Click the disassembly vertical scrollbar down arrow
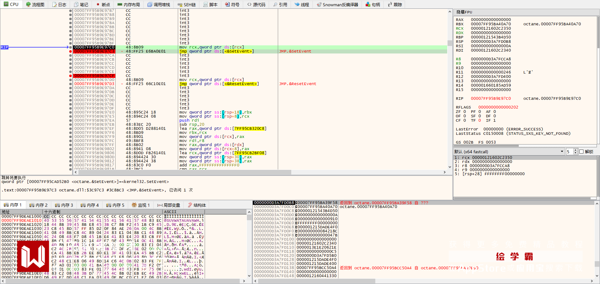The width and height of the screenshot is (600, 284). (450, 167)
